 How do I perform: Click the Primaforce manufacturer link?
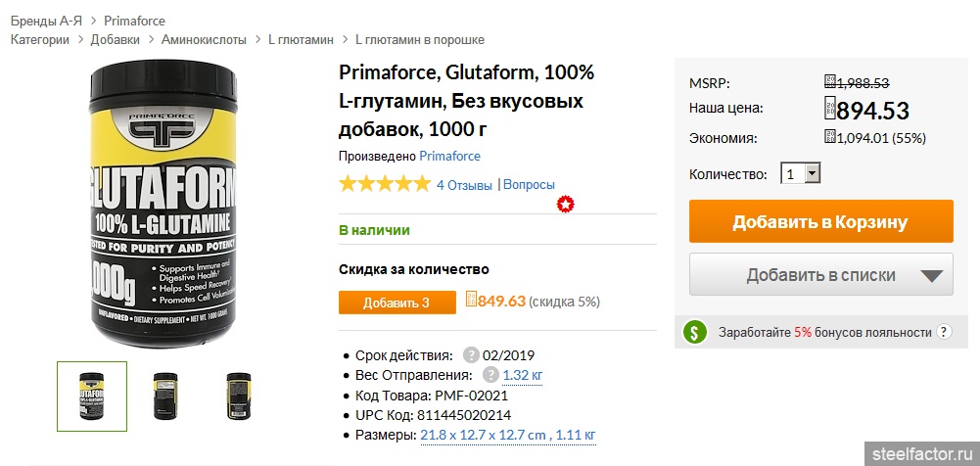[x=449, y=156]
